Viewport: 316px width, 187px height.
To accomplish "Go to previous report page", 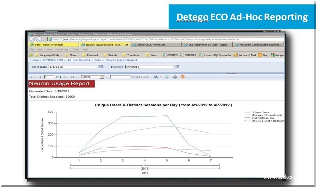I will coord(40,77).
